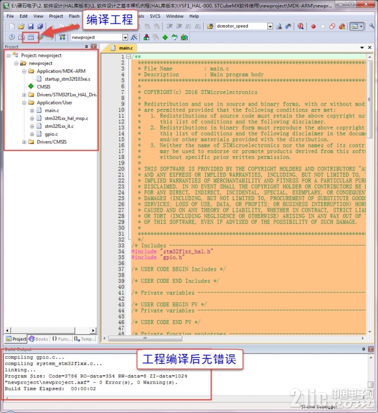Kill all breakpoints icon

pyautogui.click(x=342, y=26)
